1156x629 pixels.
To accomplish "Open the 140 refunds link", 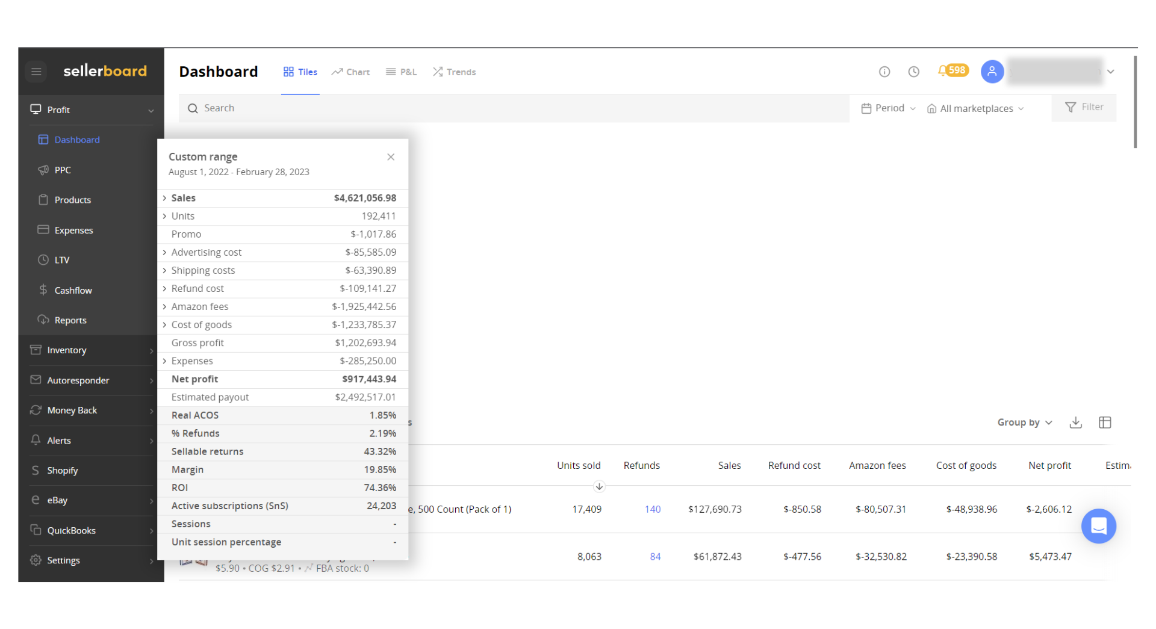I will tap(653, 509).
